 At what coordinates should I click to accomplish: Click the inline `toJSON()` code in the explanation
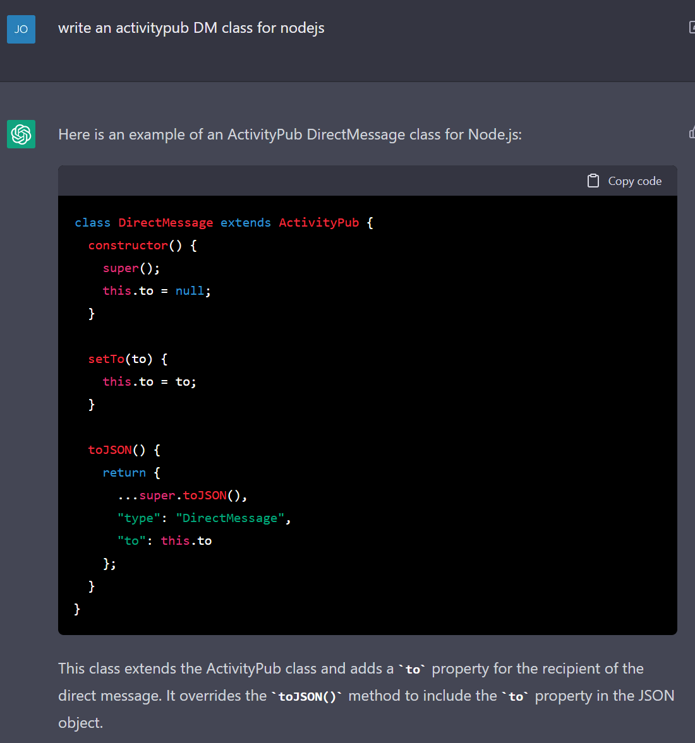click(x=307, y=696)
